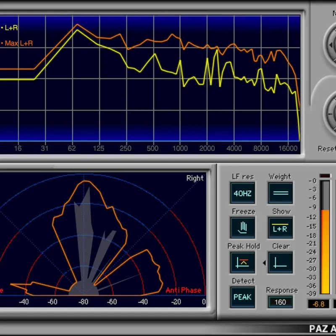Click the -6.8 peak level readout

318,304
